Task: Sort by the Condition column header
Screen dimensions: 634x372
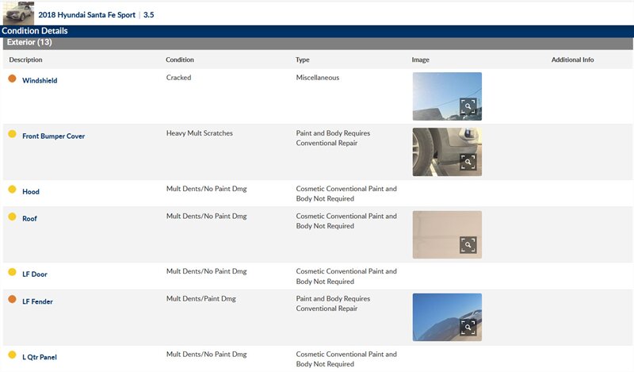Action: (x=179, y=60)
